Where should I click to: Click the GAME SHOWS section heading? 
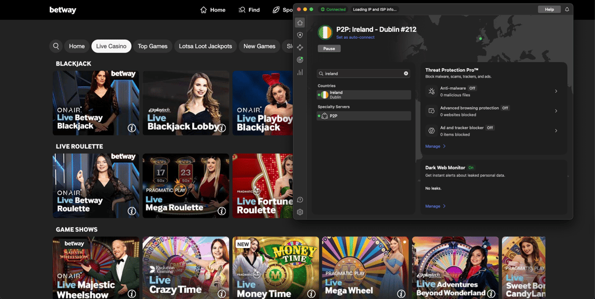pyautogui.click(x=77, y=229)
